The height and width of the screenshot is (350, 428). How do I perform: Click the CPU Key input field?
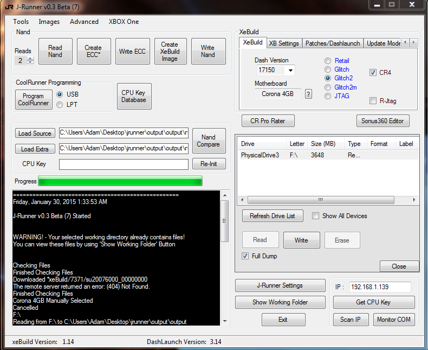124,164
